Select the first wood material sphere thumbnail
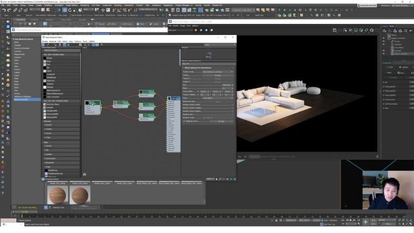The height and width of the screenshot is (233, 414). (x=58, y=195)
